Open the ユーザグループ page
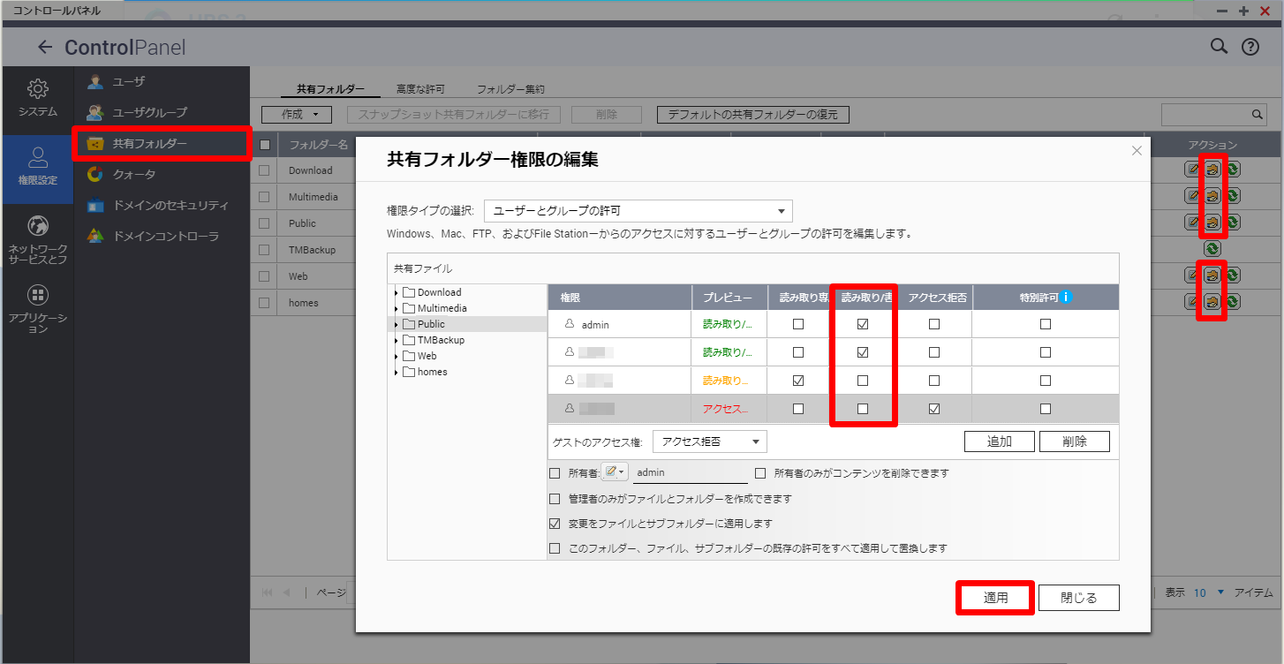 (162, 112)
